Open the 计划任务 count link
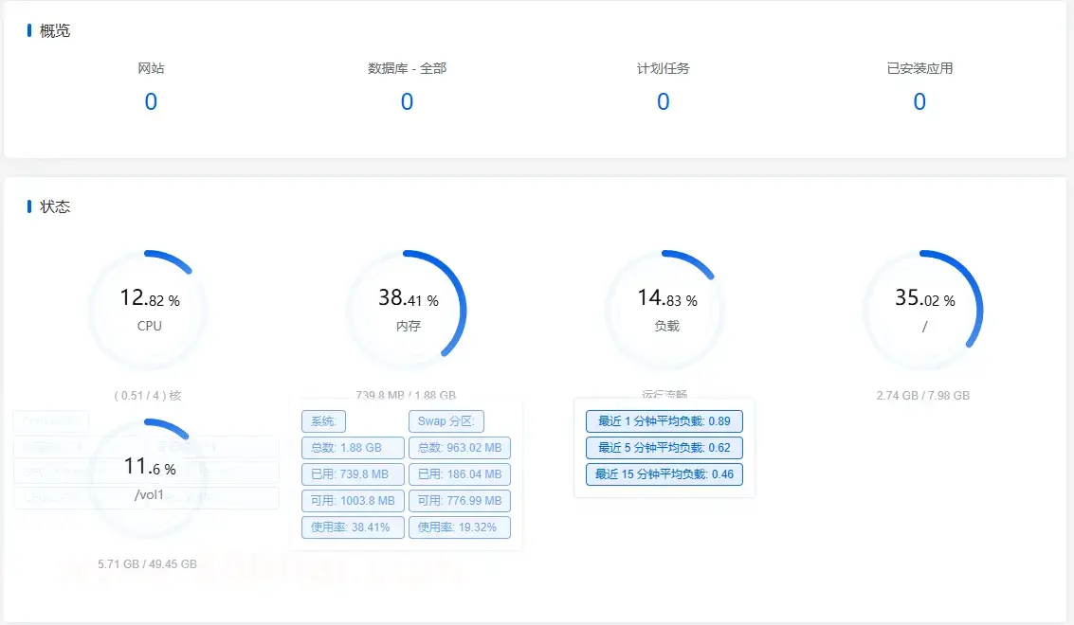Viewport: 1074px width, 625px height. 663,102
